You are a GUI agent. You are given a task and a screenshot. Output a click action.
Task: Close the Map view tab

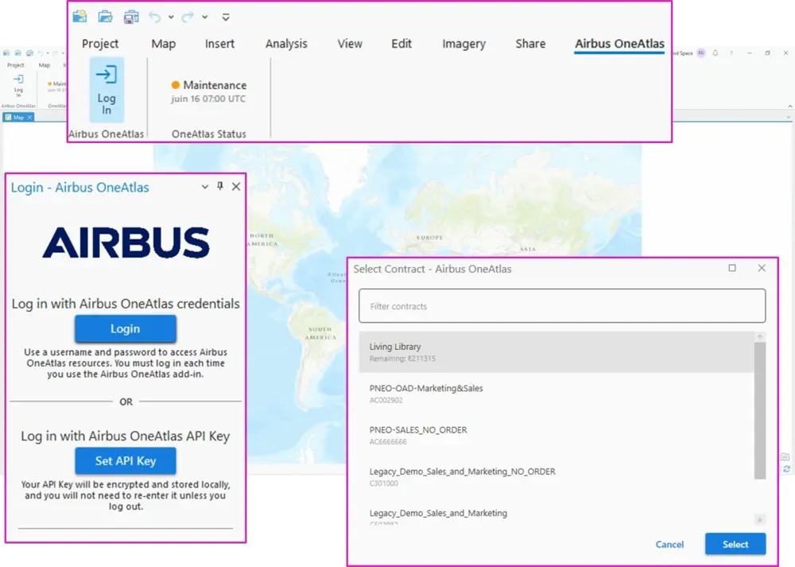(x=29, y=117)
